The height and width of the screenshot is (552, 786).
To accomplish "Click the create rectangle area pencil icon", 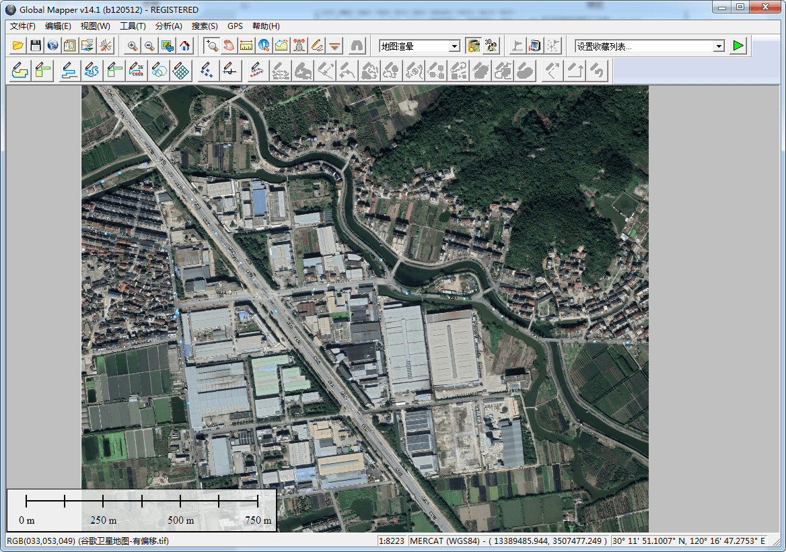I will (42, 71).
